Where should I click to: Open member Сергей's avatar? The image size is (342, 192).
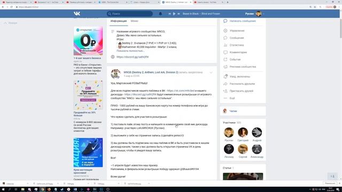tap(243, 149)
